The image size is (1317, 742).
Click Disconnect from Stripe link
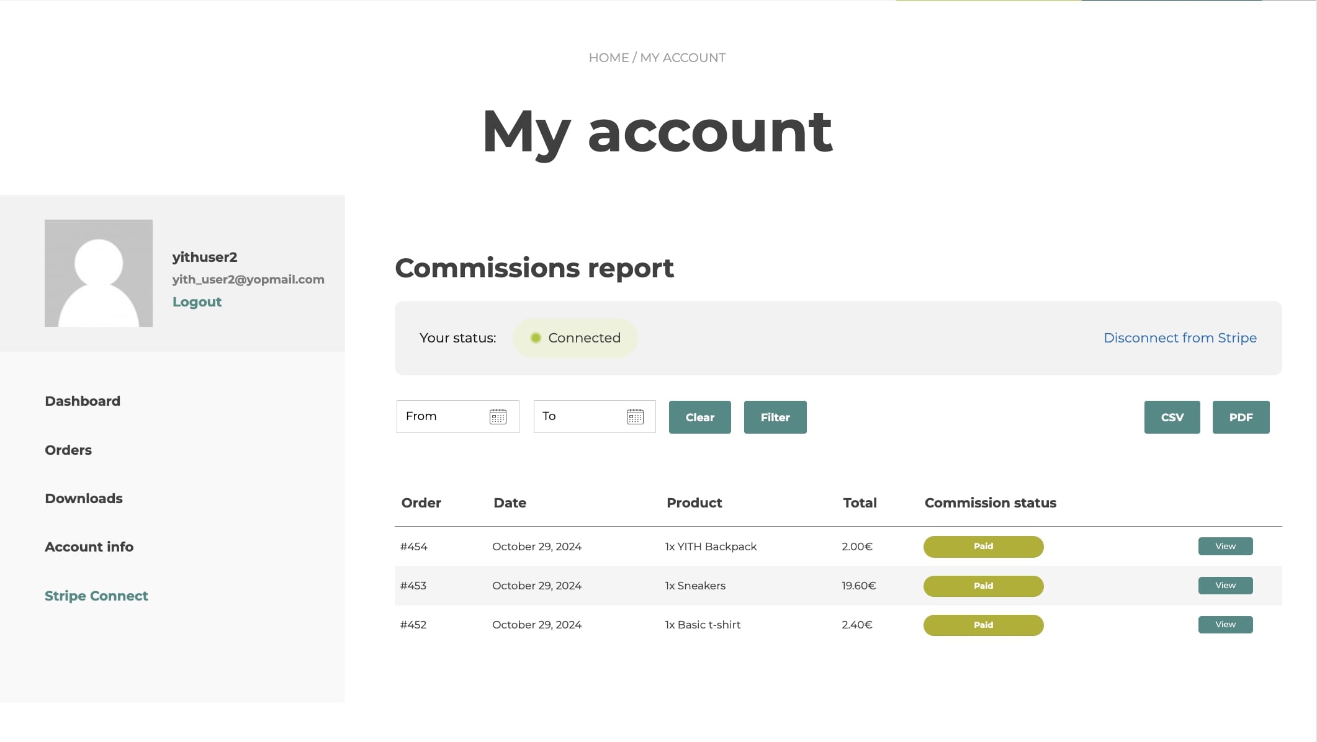[x=1180, y=338]
